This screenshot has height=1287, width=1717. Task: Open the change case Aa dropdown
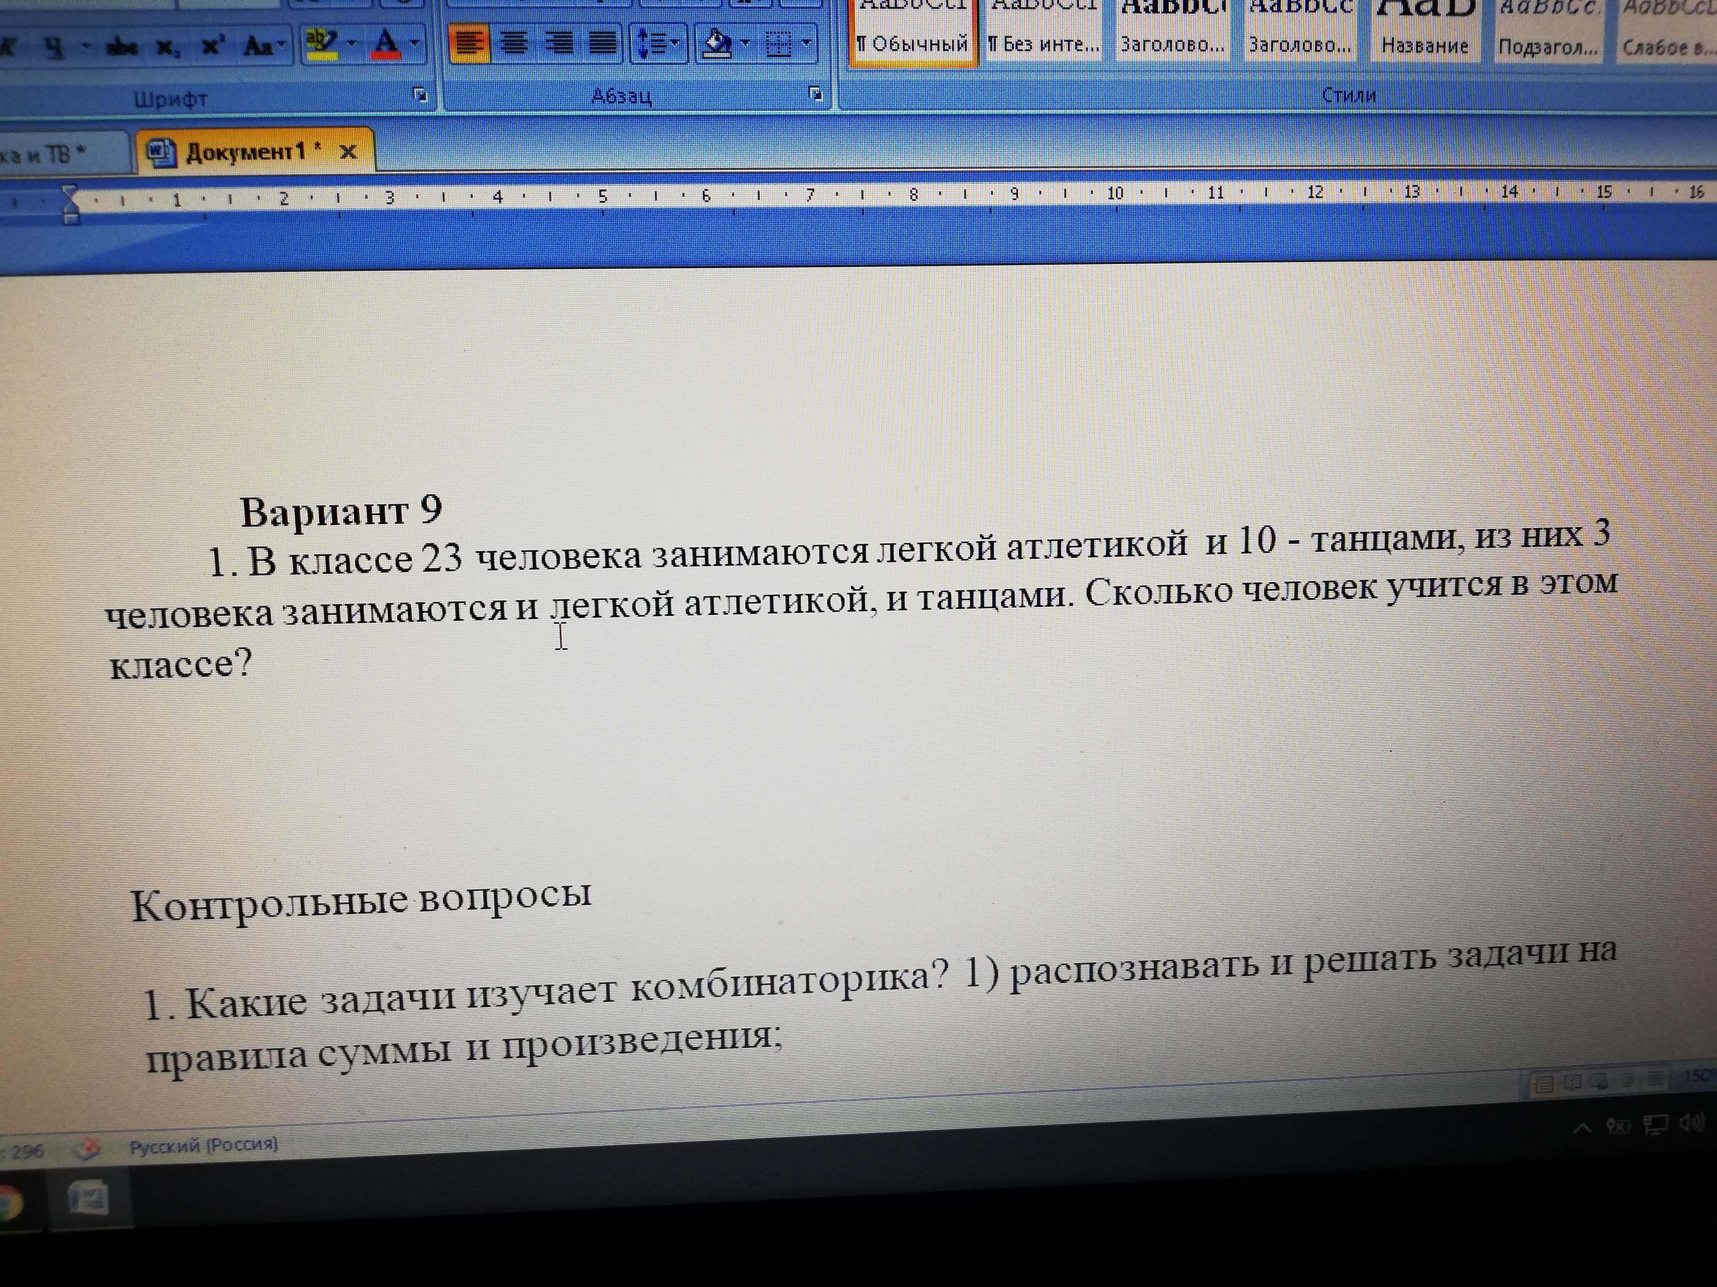tap(263, 46)
